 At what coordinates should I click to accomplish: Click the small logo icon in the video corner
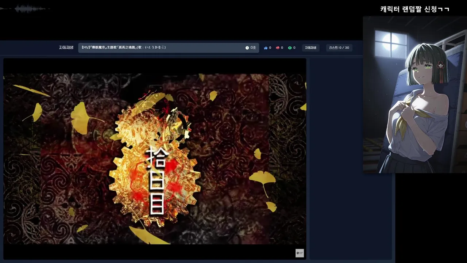(300, 253)
